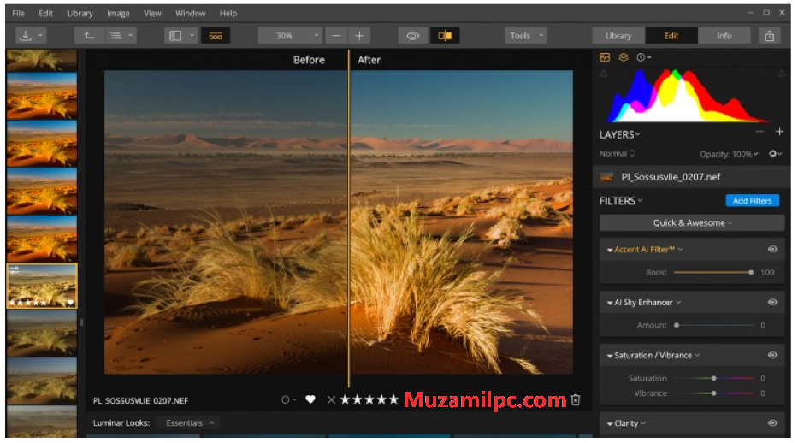Adjust the Saturation slider
The image size is (798, 443).
[x=714, y=378]
